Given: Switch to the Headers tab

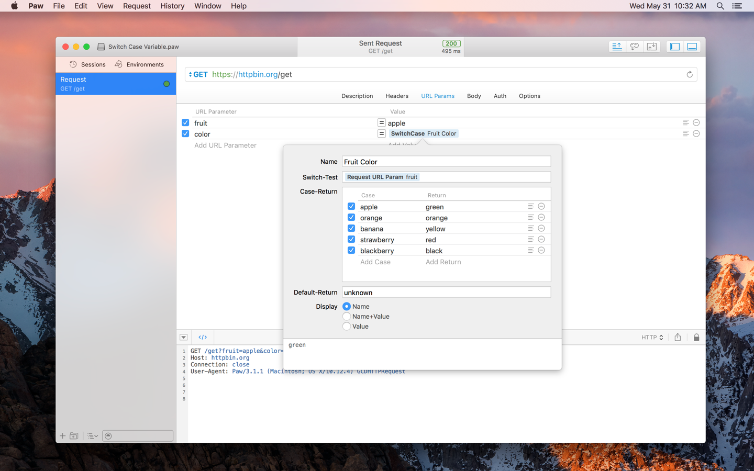Looking at the screenshot, I should [x=396, y=96].
